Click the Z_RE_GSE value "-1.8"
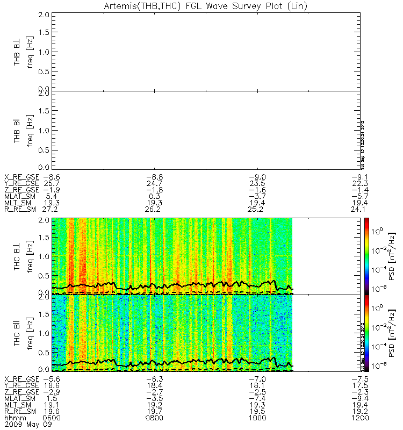Image resolution: width=403 pixels, height=430 pixels. (x=154, y=190)
